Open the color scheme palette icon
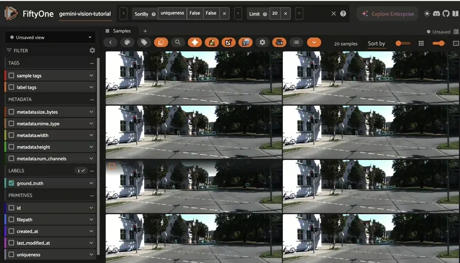The width and height of the screenshot is (460, 263). [128, 43]
